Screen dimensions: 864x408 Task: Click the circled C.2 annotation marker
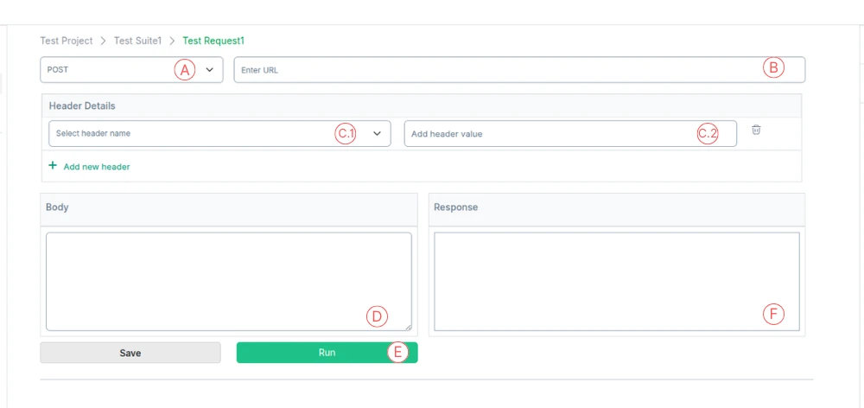(x=708, y=133)
